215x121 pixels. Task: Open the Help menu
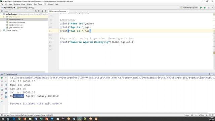pyautogui.click(x=57, y=4)
